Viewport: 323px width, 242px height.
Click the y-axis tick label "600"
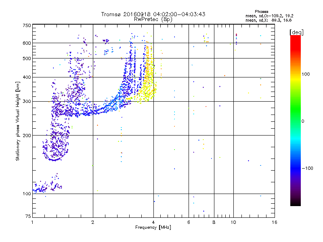coord(27,43)
